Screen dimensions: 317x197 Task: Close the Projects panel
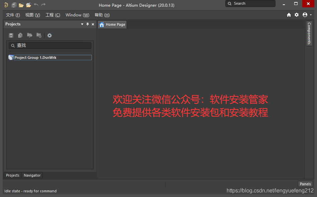pos(93,24)
